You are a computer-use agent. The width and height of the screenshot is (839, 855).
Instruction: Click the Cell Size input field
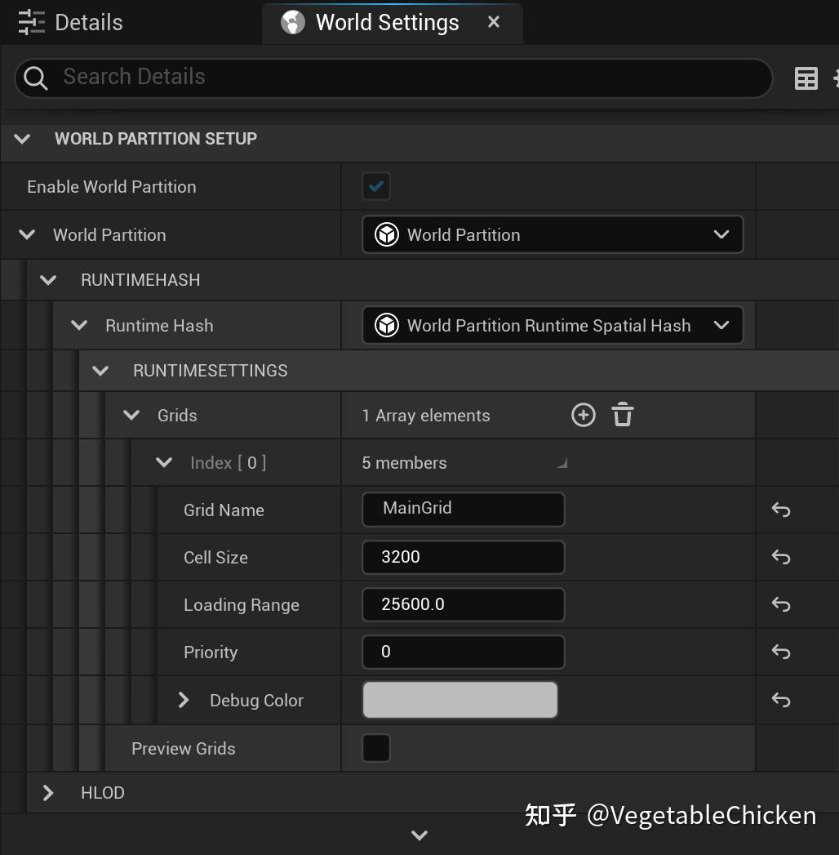point(463,557)
